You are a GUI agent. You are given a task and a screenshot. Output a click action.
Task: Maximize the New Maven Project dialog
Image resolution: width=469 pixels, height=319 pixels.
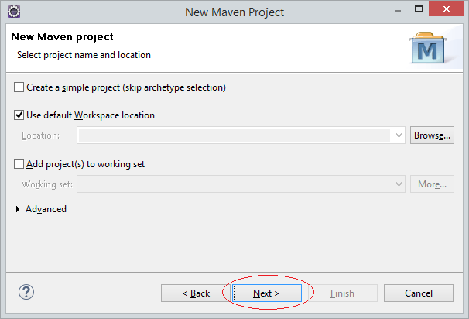pyautogui.click(x=419, y=9)
